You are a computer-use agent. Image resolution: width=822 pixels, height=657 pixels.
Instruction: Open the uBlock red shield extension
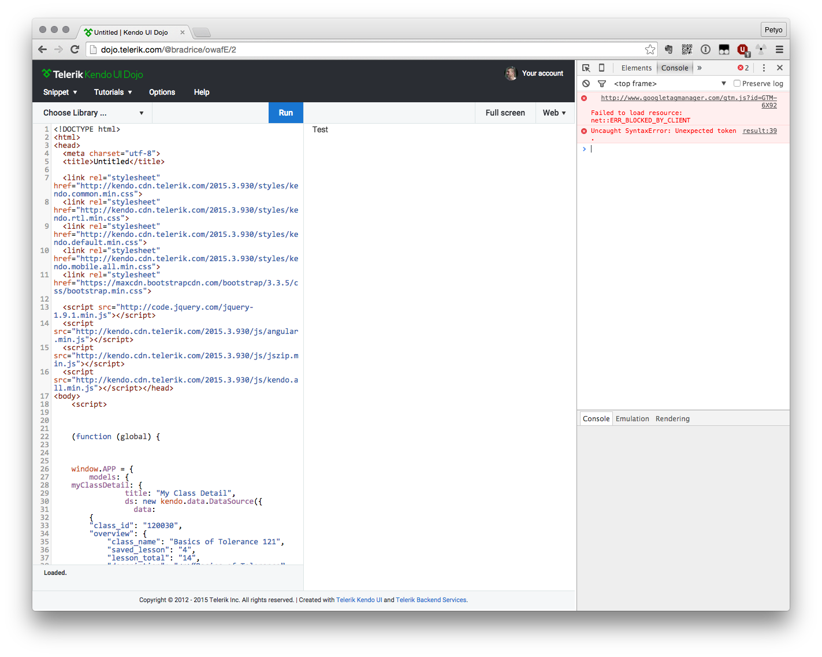(743, 50)
